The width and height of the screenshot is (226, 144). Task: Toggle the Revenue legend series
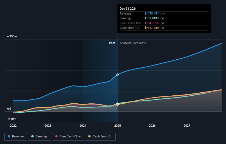[16, 137]
